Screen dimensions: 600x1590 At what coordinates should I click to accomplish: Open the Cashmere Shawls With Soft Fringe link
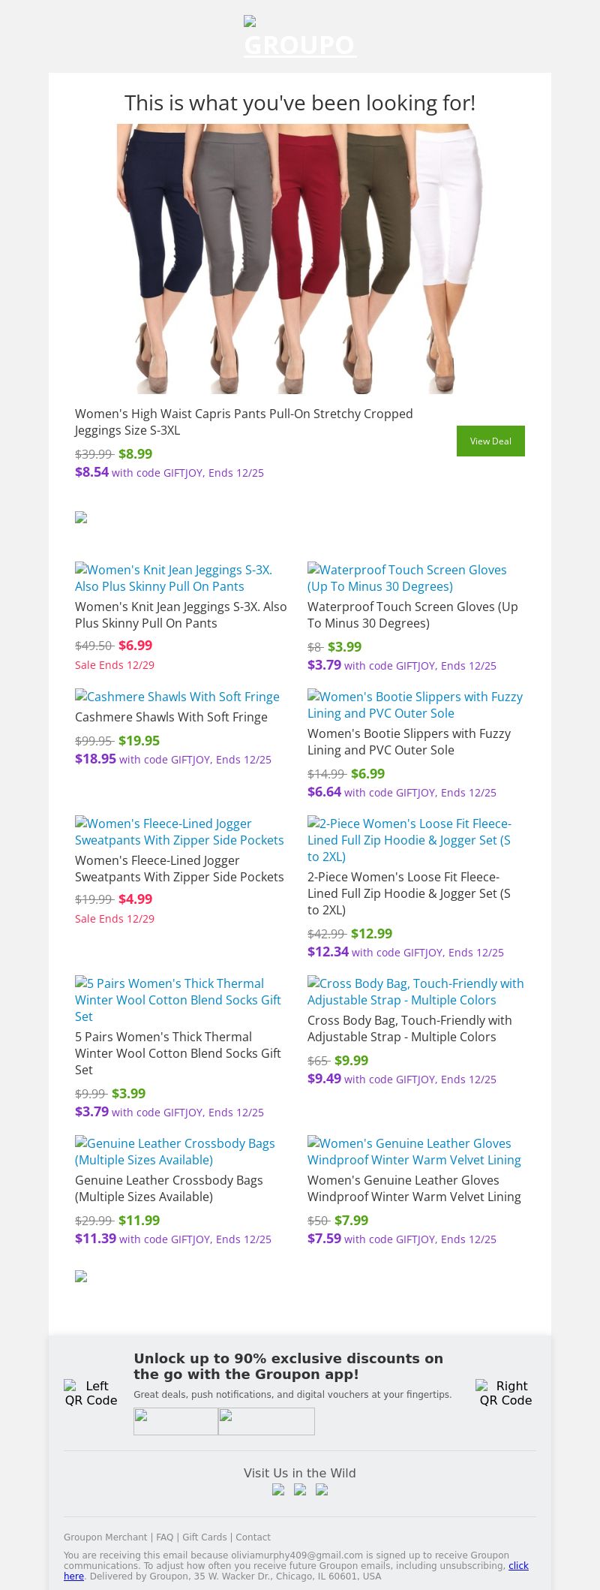pos(177,697)
